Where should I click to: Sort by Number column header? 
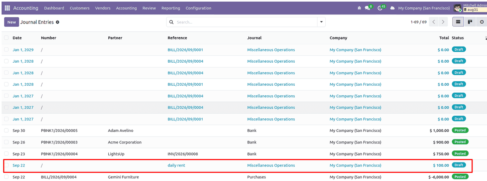[x=48, y=38]
